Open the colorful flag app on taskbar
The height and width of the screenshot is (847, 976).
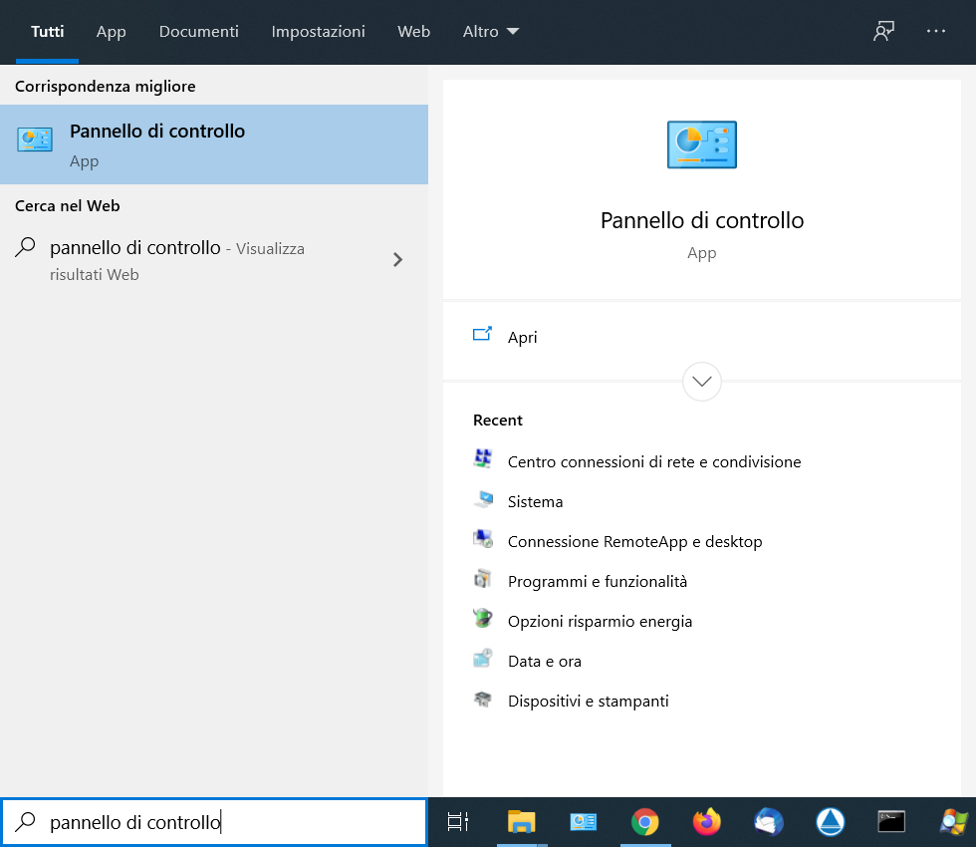954,822
